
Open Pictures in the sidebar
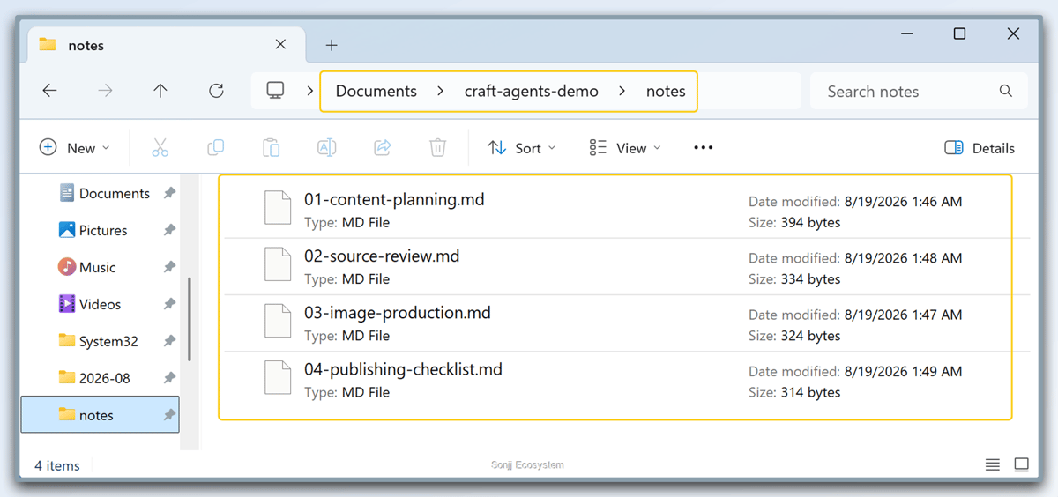[93, 230]
